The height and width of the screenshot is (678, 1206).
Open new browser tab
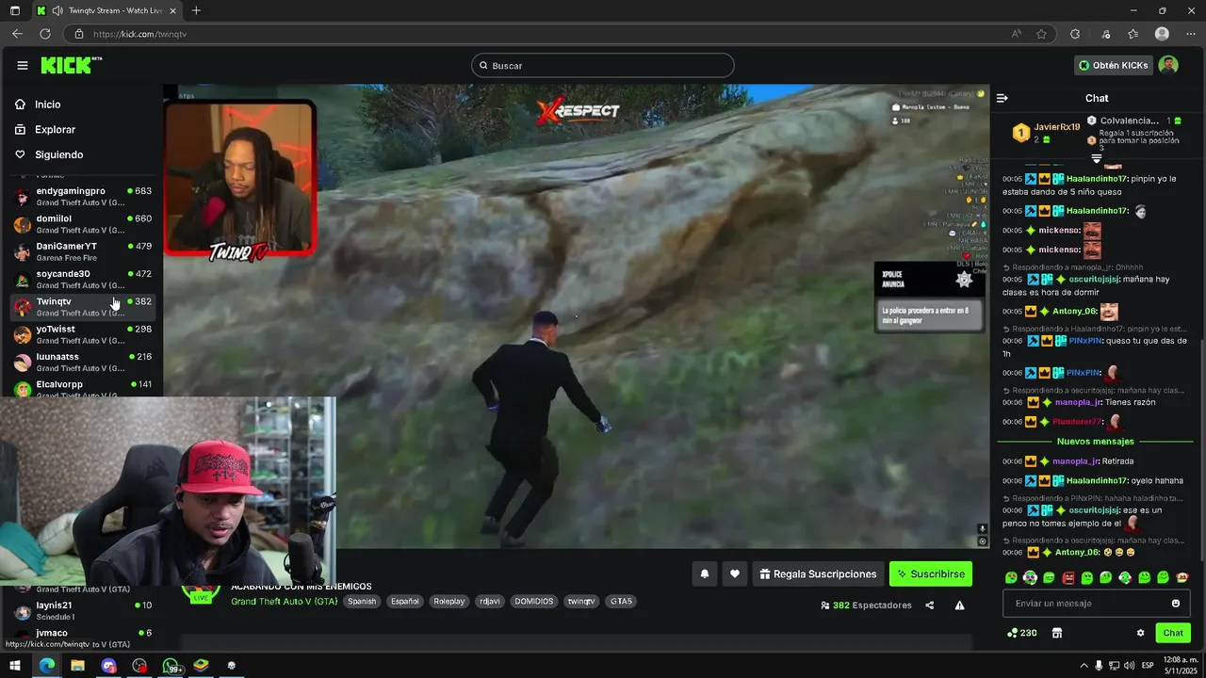click(196, 10)
